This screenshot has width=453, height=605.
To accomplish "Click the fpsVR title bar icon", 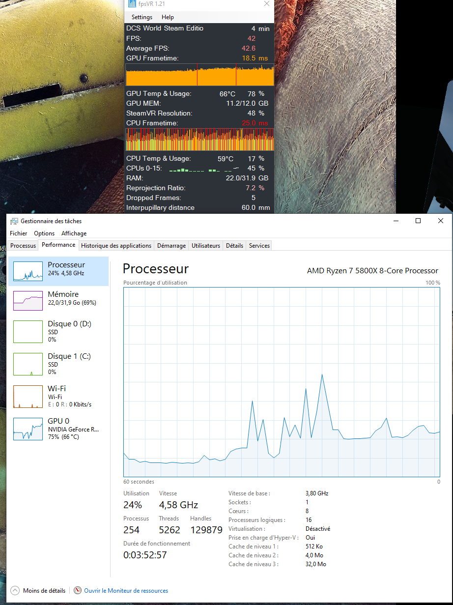I will click(x=132, y=4).
